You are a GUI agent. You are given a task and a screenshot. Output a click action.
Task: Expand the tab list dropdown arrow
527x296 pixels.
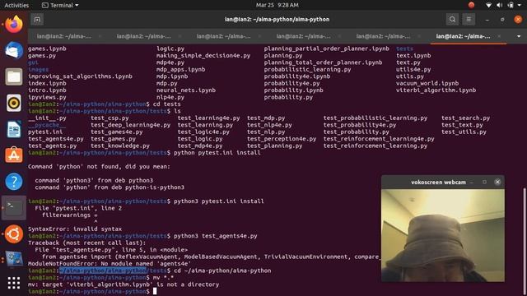519,36
